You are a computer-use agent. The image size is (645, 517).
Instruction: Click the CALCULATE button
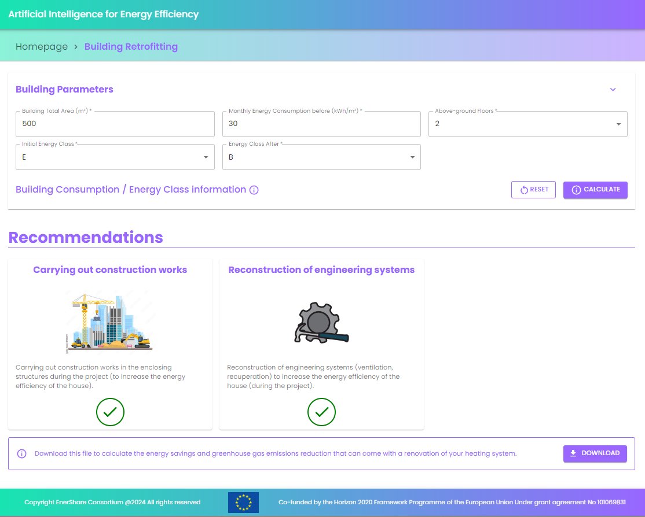point(595,190)
